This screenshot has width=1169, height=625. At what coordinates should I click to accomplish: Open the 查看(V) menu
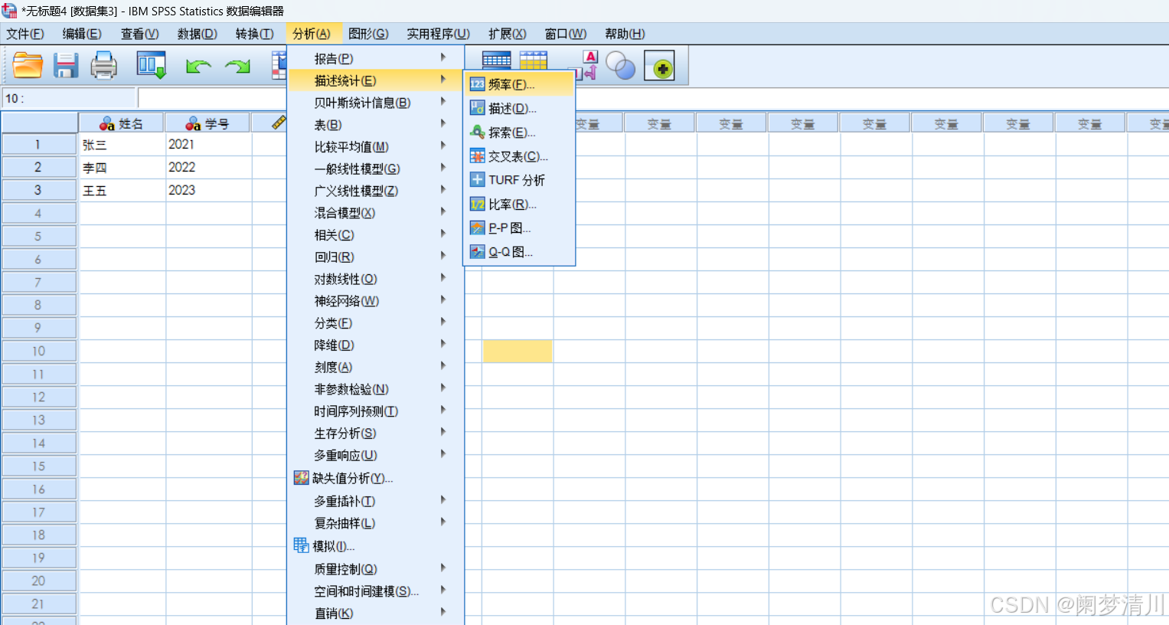click(140, 34)
